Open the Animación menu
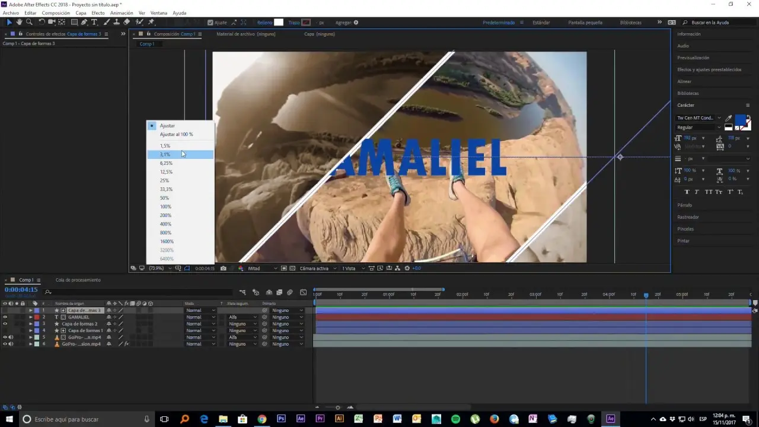 (x=122, y=12)
